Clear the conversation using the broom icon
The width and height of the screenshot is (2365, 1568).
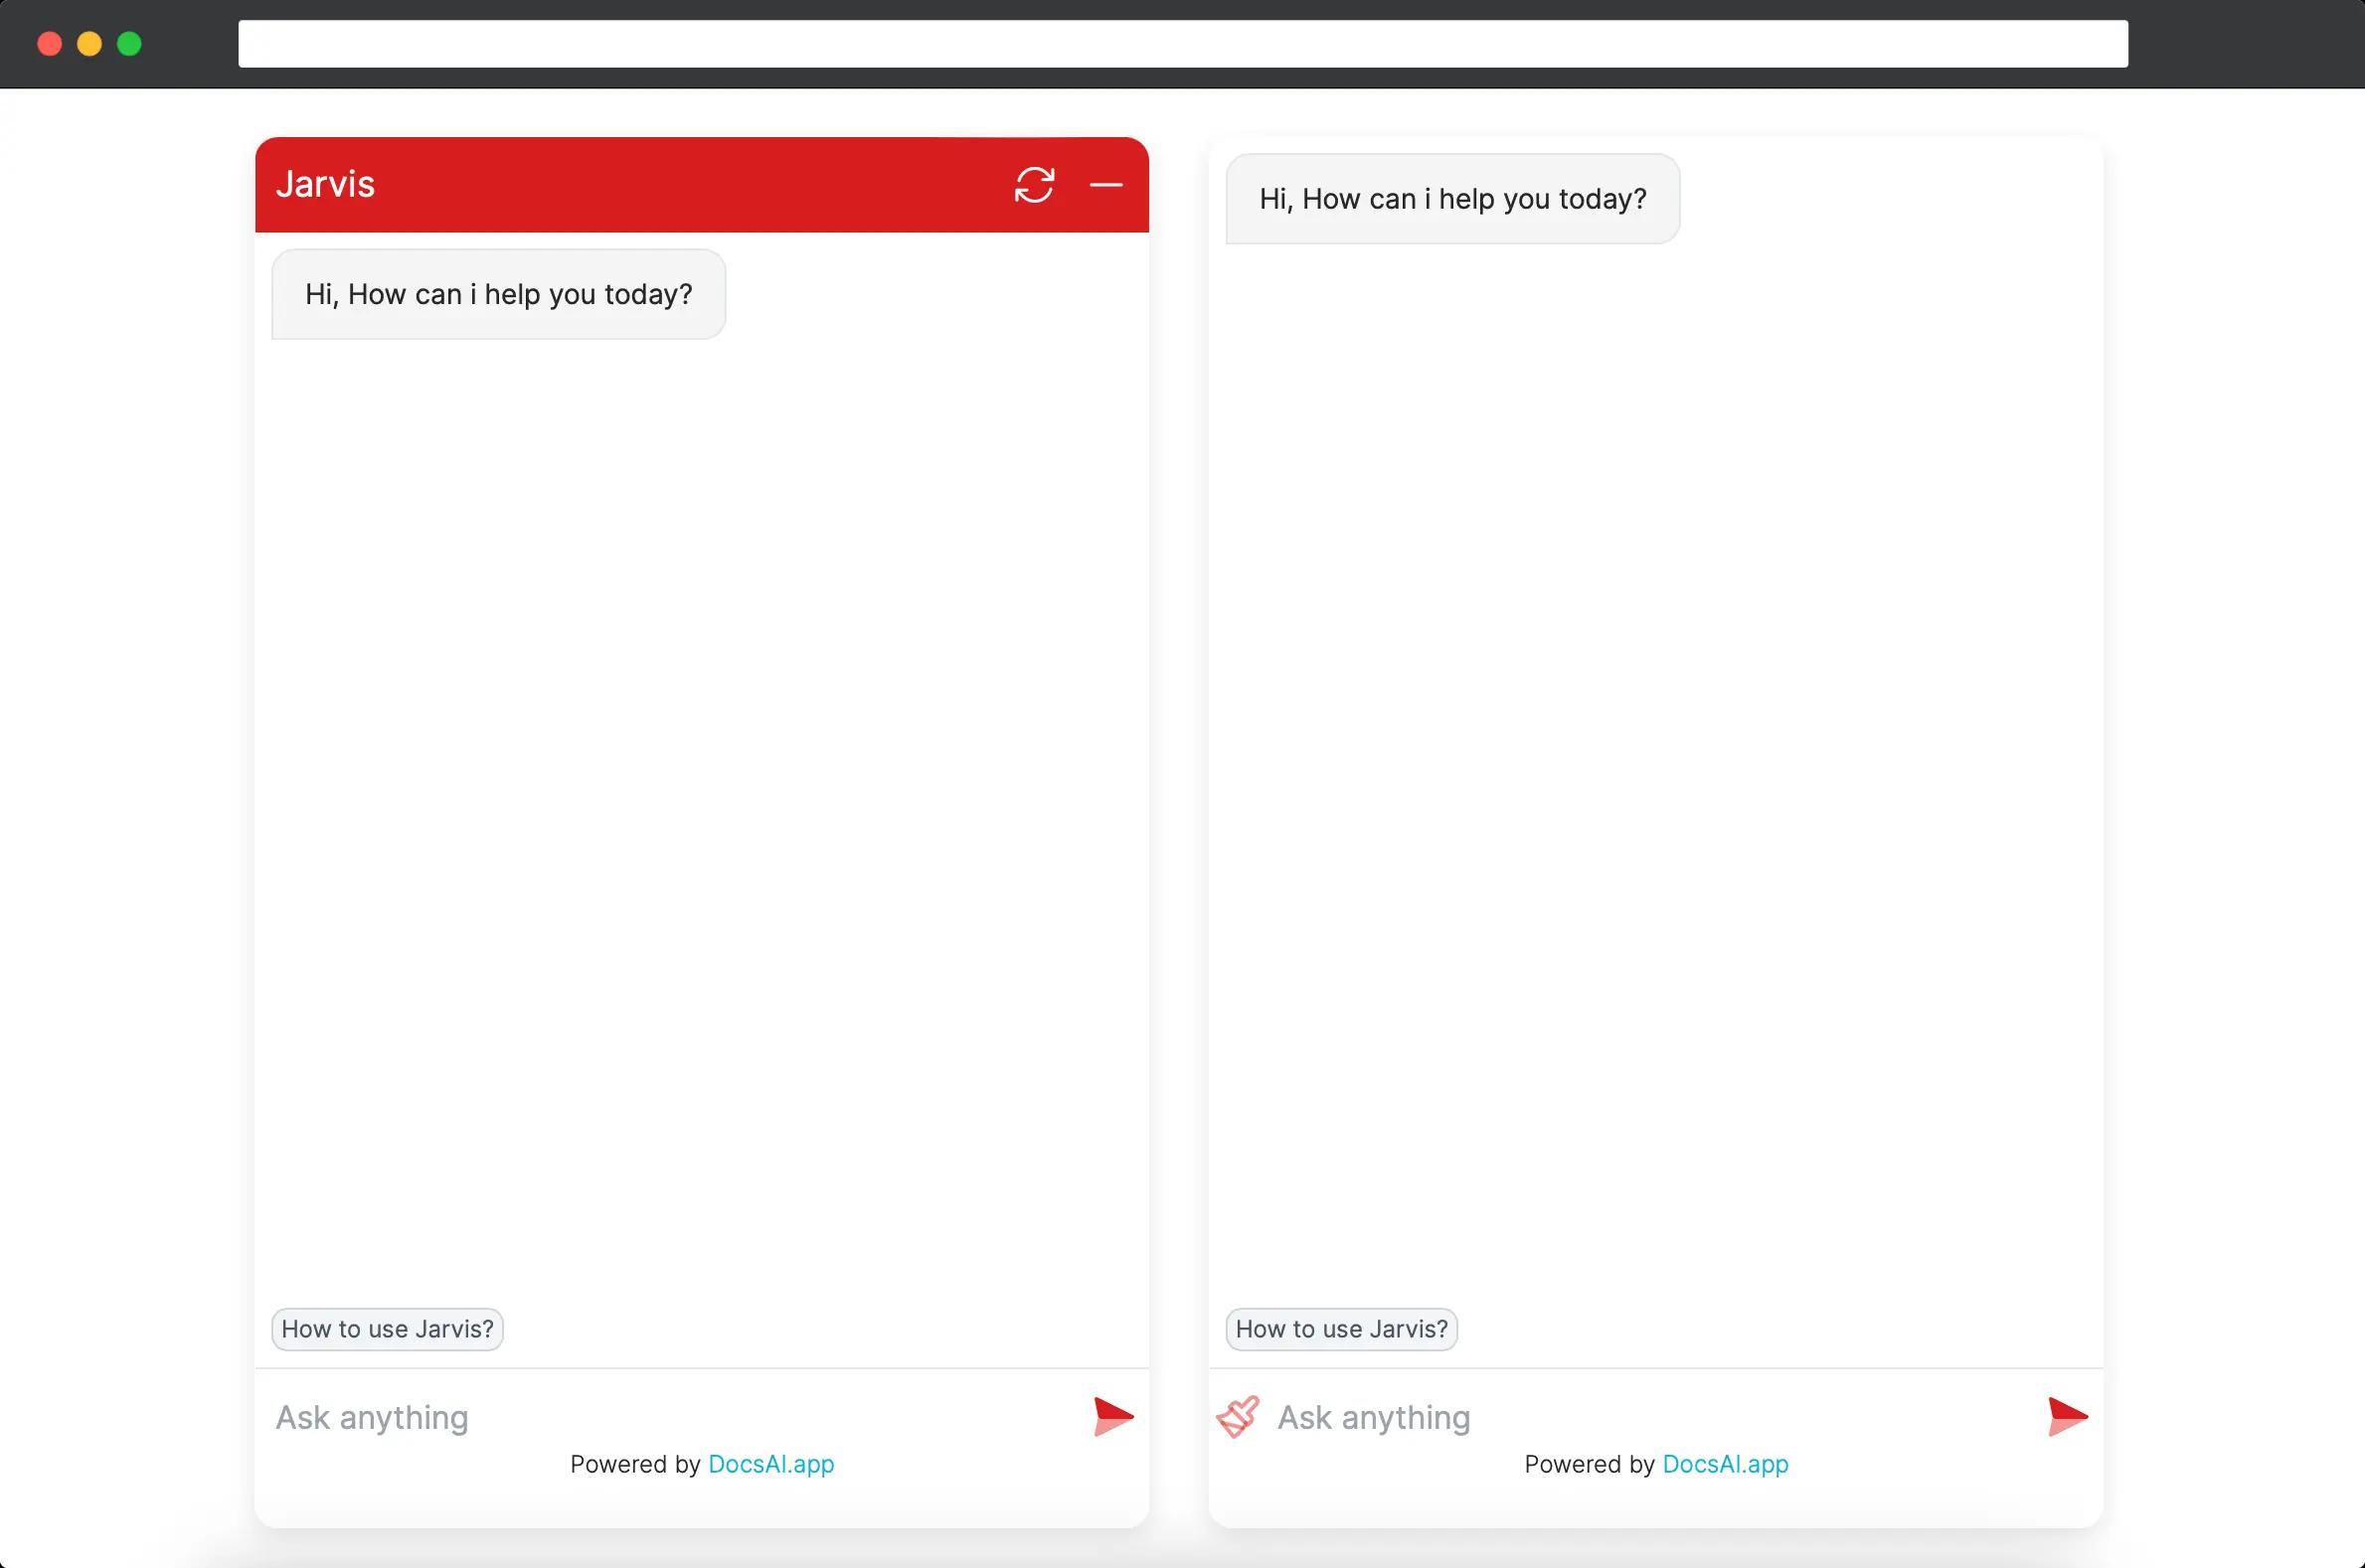(x=1238, y=1417)
